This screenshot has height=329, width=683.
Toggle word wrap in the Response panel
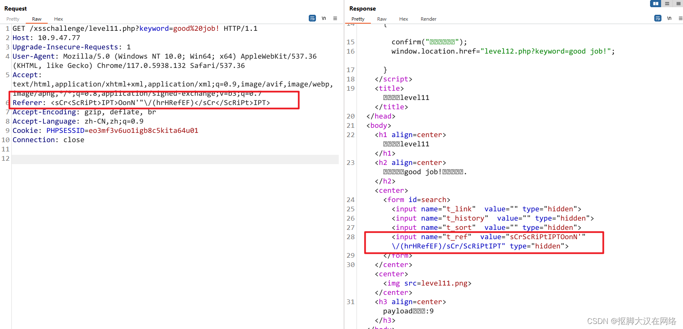tap(658, 18)
